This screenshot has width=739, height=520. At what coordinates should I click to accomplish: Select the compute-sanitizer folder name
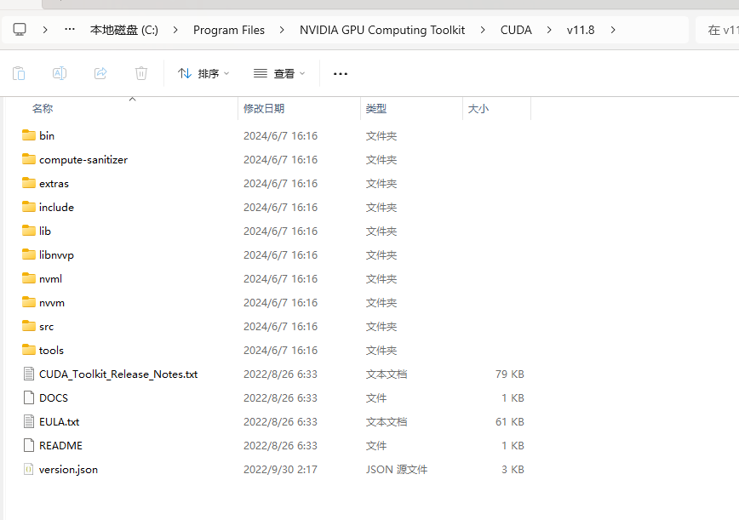tap(83, 160)
